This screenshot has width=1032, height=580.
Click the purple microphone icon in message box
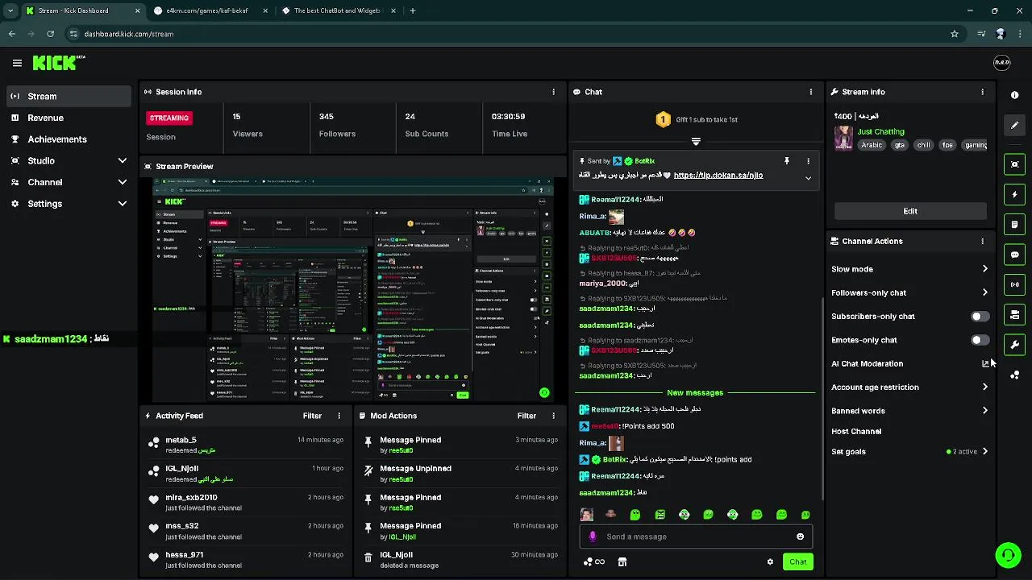pyautogui.click(x=593, y=536)
